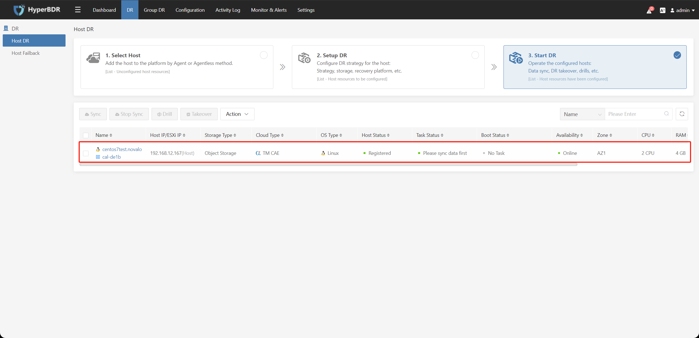Image resolution: width=699 pixels, height=338 pixels.
Task: Click the double arrow after Setup DR
Action: click(494, 67)
